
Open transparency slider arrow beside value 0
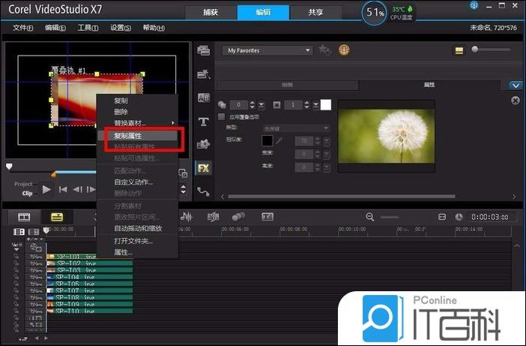tap(261, 105)
